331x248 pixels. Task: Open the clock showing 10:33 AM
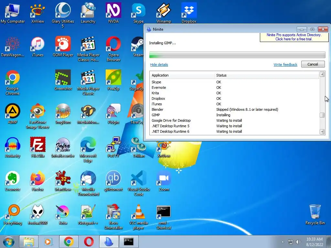point(315,242)
